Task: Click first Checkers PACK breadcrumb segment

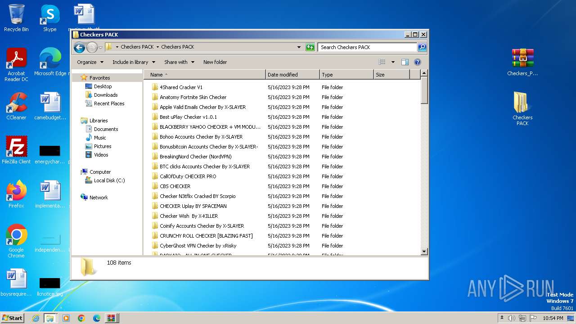Action: tap(137, 47)
